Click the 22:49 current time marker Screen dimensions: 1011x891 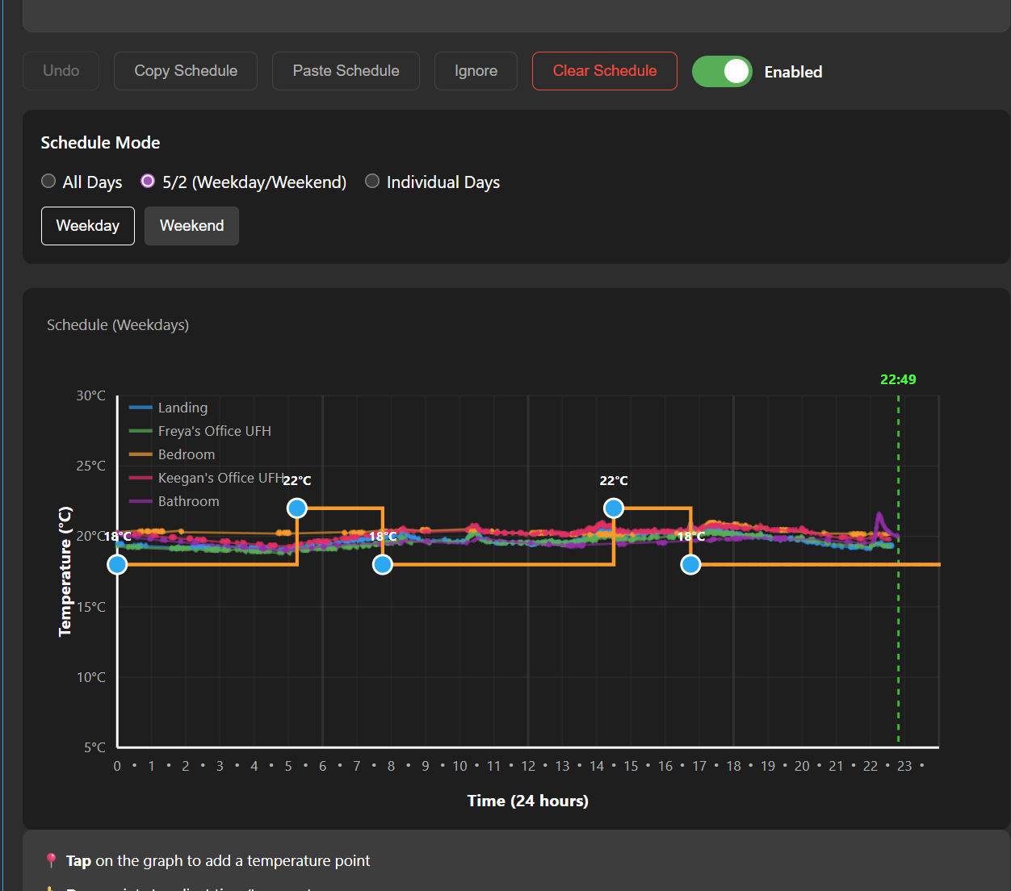coord(898,379)
